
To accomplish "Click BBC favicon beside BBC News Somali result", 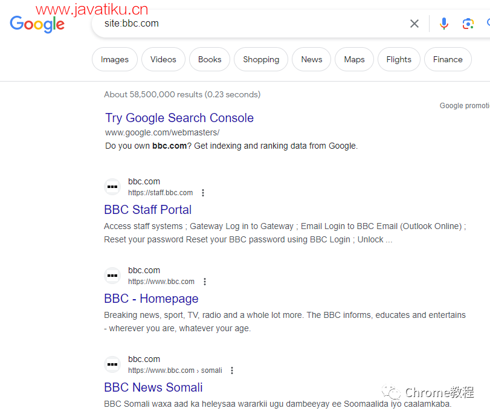I will tap(112, 364).
